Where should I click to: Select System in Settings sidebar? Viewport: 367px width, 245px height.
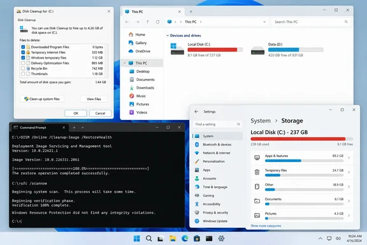click(217, 136)
